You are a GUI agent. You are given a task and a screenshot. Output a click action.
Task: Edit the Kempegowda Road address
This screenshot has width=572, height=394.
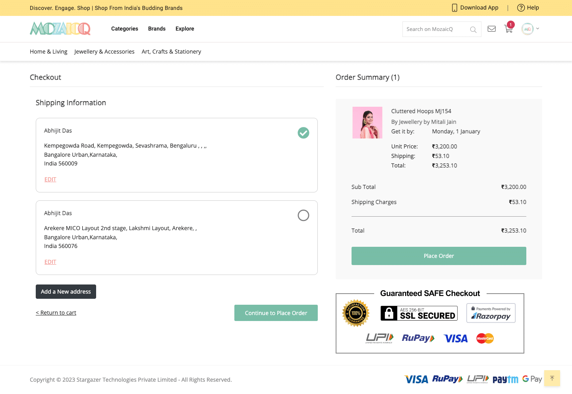click(50, 179)
